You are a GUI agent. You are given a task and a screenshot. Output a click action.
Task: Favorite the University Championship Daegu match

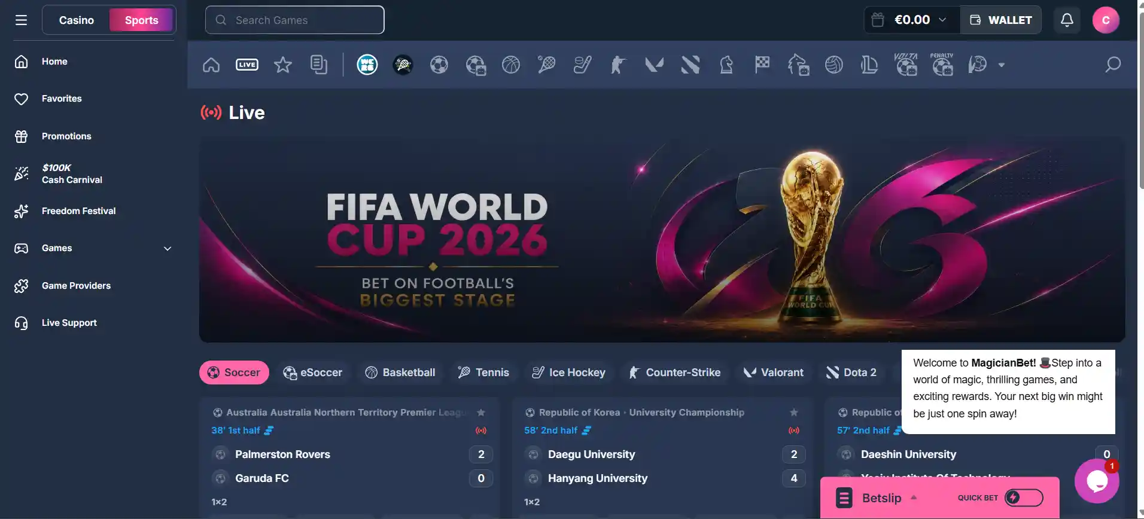794,413
